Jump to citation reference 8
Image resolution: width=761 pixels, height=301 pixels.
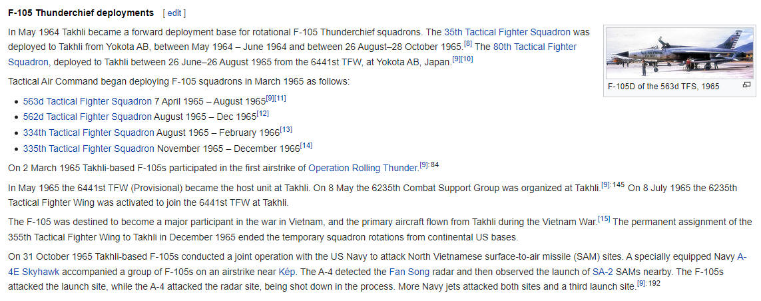coord(468,44)
